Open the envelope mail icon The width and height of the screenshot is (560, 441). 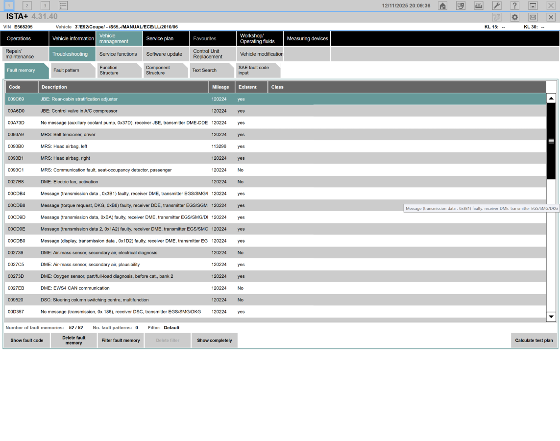pyautogui.click(x=533, y=17)
